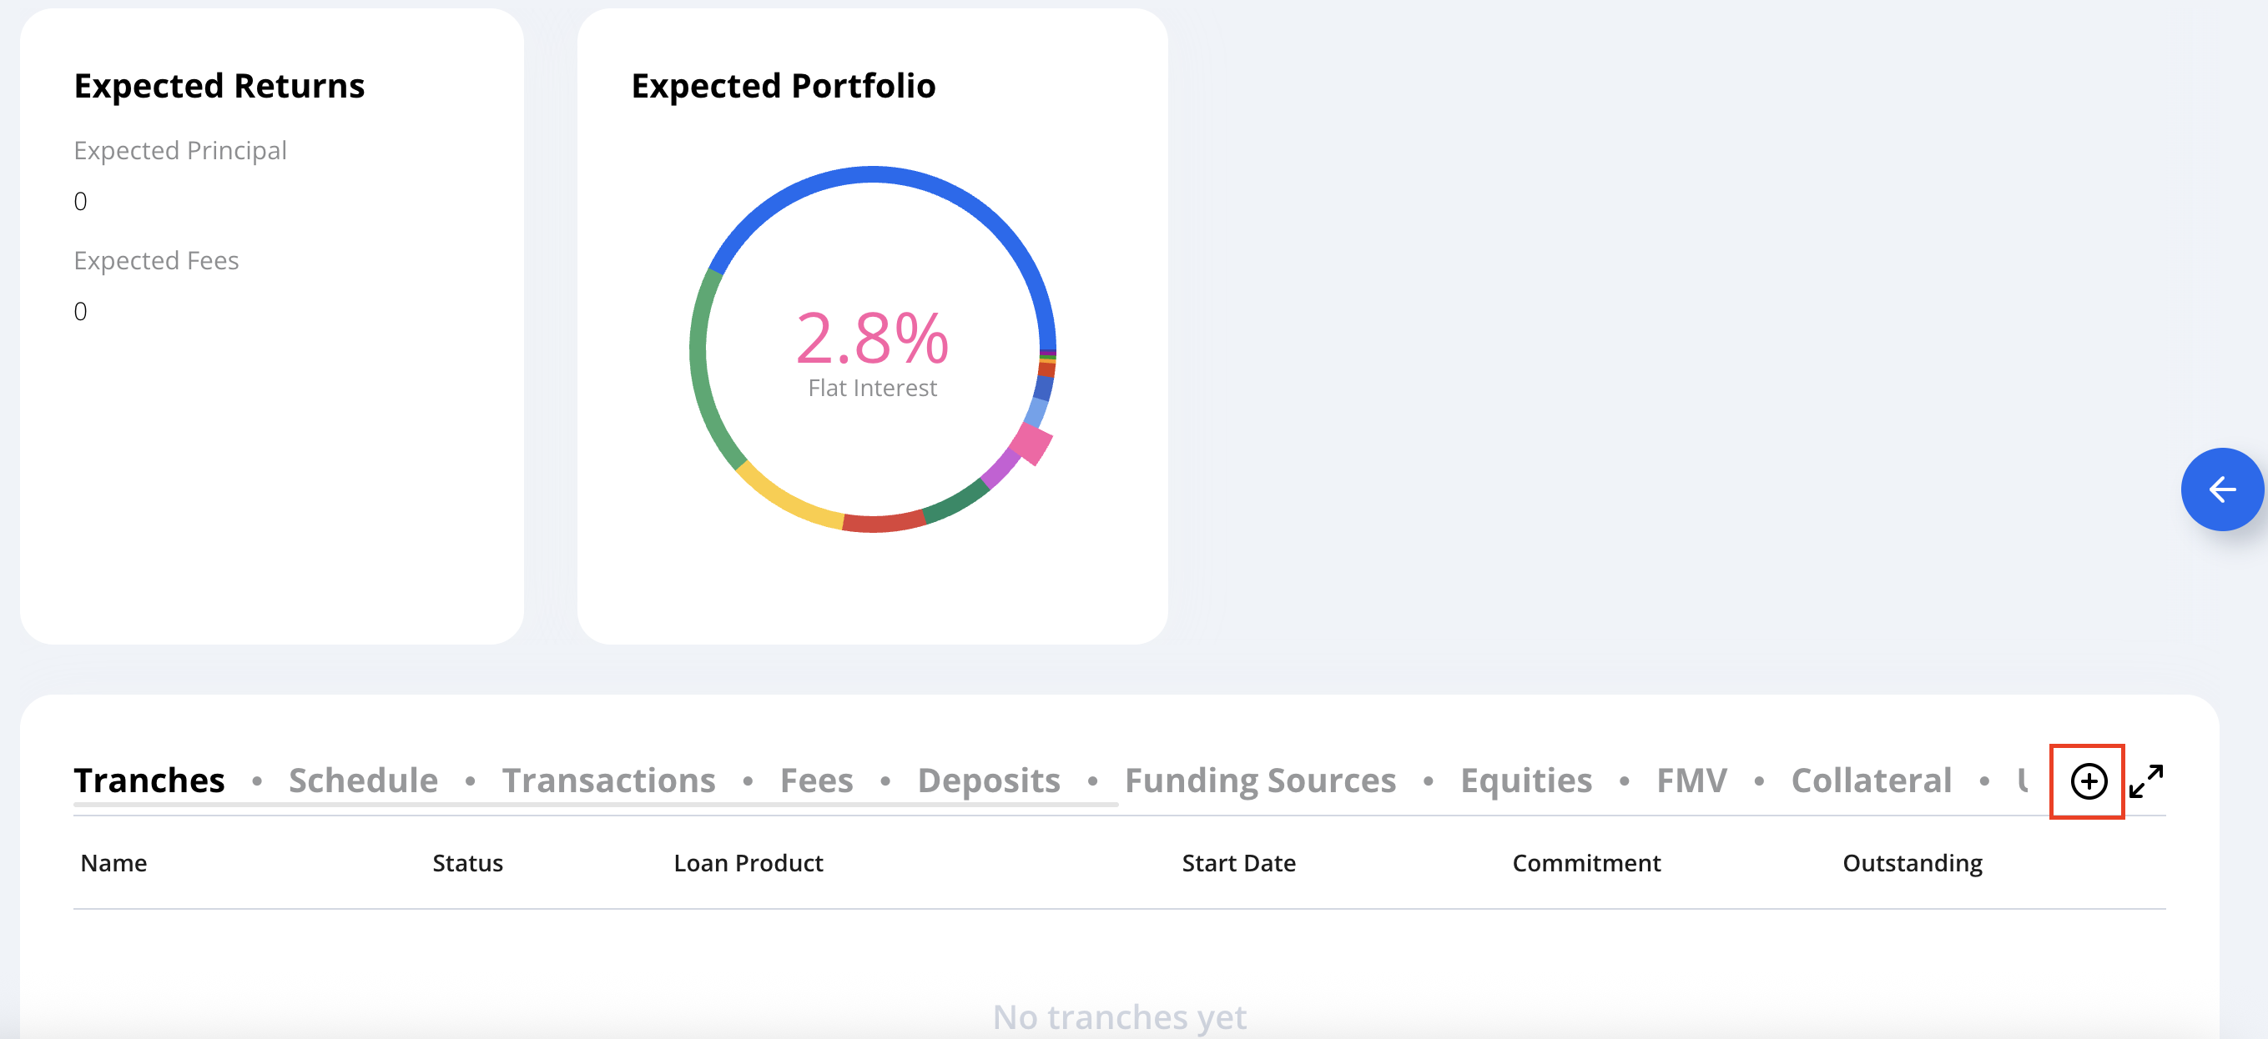The width and height of the screenshot is (2268, 1039).
Task: Click the Outstanding column header
Action: (1912, 863)
